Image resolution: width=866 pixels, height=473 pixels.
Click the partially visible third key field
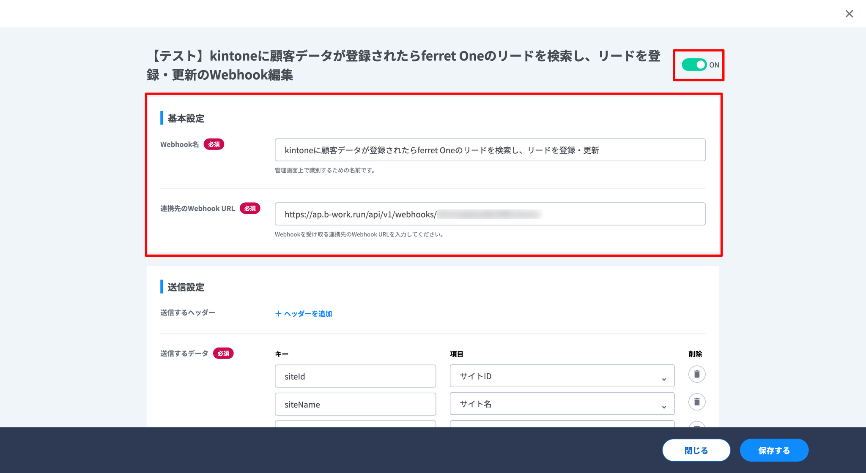pyautogui.click(x=355, y=424)
